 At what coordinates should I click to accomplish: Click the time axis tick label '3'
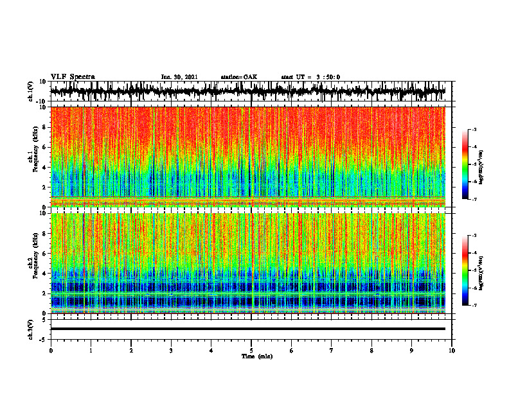click(171, 351)
